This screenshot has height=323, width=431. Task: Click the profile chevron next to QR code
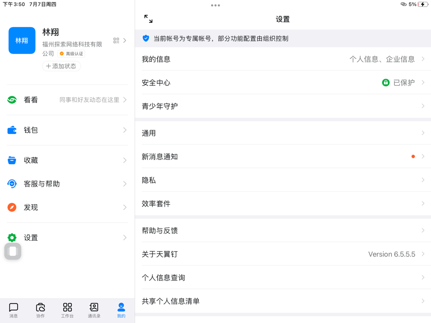(125, 40)
